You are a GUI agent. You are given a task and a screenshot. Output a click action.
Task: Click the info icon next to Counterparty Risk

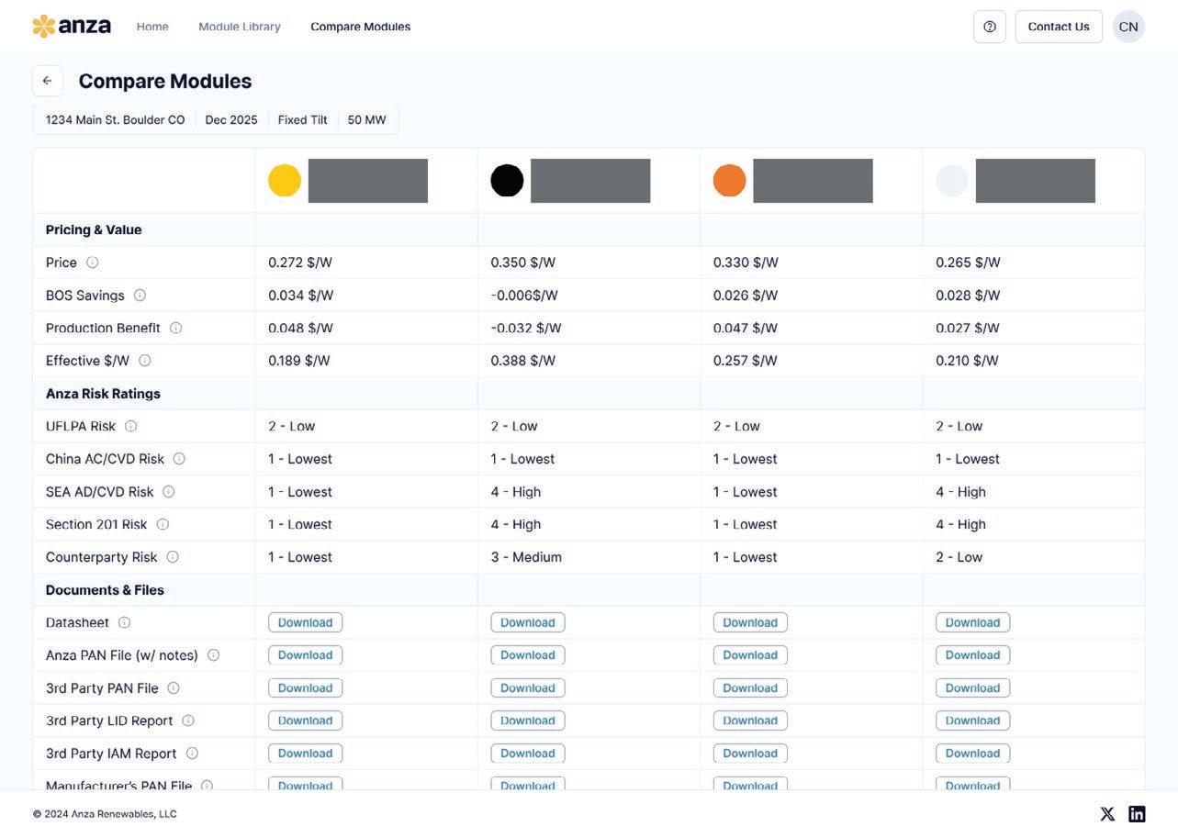173,557
